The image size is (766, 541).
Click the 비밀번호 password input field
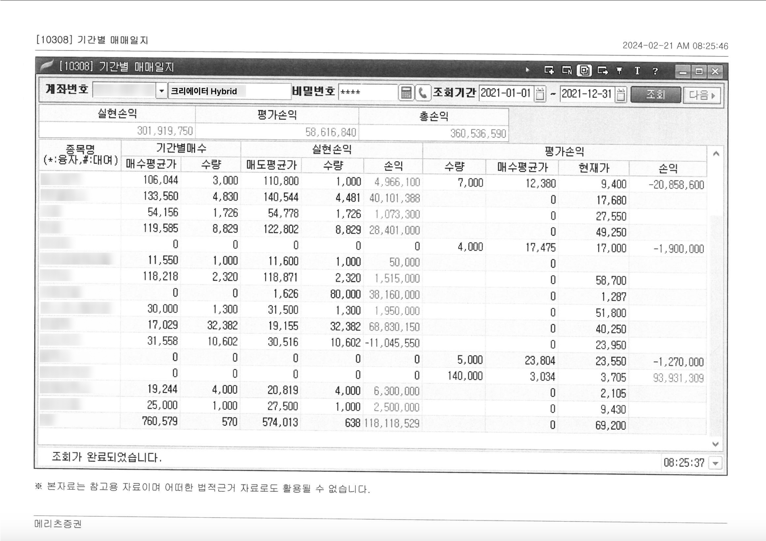click(x=368, y=93)
